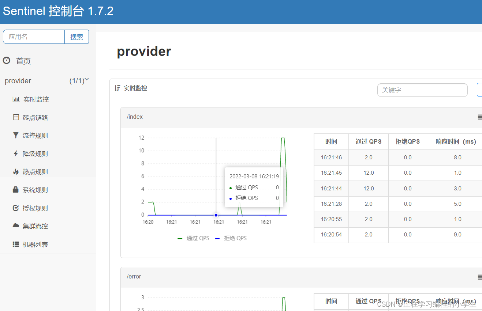
Task: Click the 16:20:54 time cell
Action: (331, 235)
